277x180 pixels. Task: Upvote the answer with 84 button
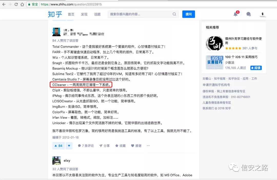pyautogui.click(x=58, y=146)
